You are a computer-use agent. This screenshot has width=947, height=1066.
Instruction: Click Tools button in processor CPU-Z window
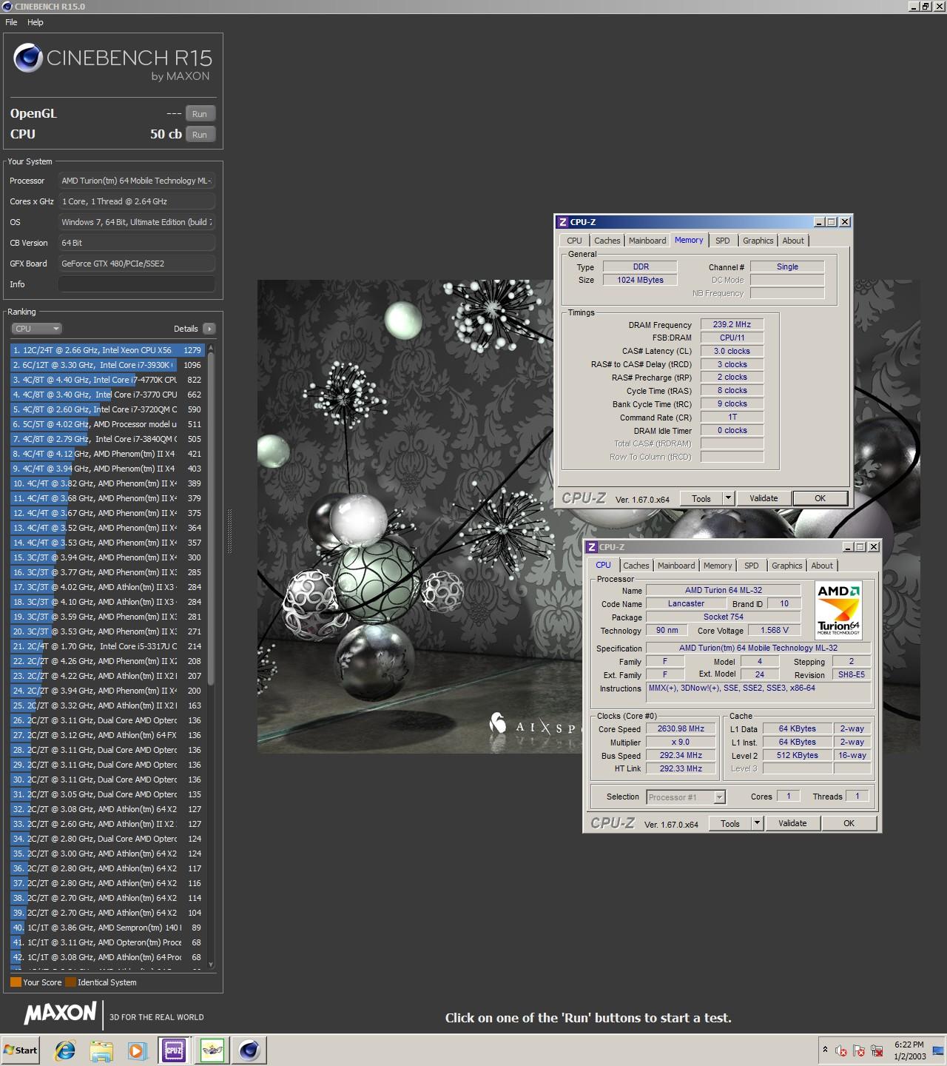point(729,824)
